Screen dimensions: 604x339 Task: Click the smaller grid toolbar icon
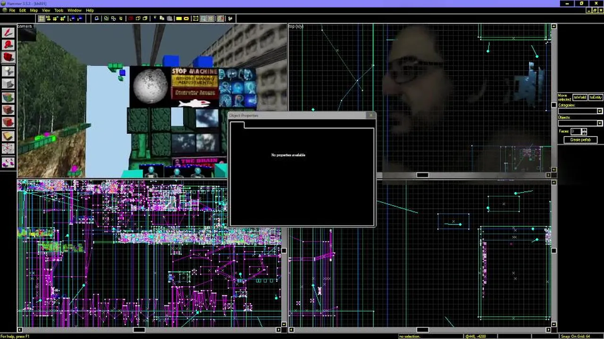click(x=56, y=18)
